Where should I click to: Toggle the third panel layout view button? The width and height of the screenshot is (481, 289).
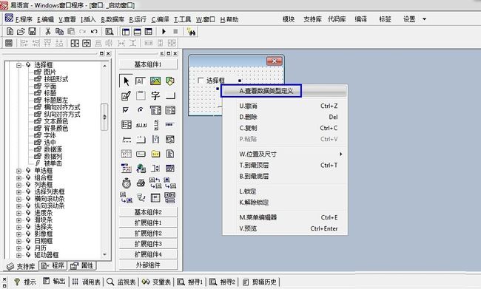(149, 31)
